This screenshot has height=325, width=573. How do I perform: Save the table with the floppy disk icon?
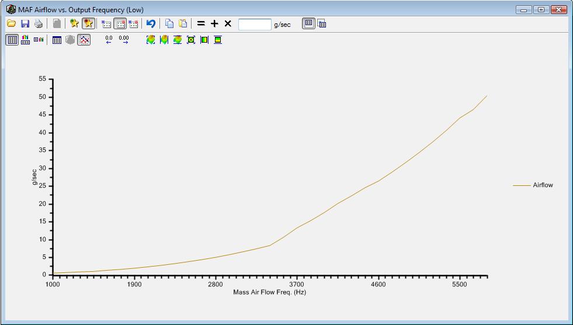point(25,24)
